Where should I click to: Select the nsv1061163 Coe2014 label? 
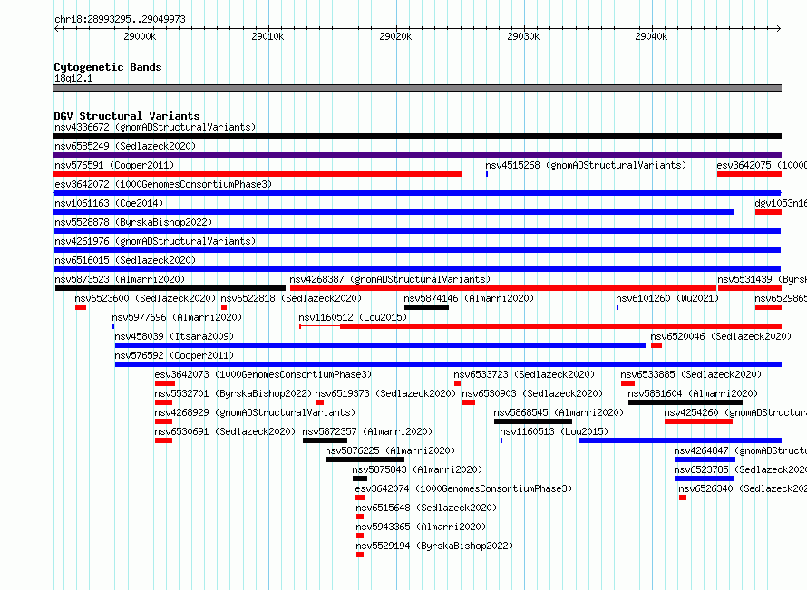109,203
